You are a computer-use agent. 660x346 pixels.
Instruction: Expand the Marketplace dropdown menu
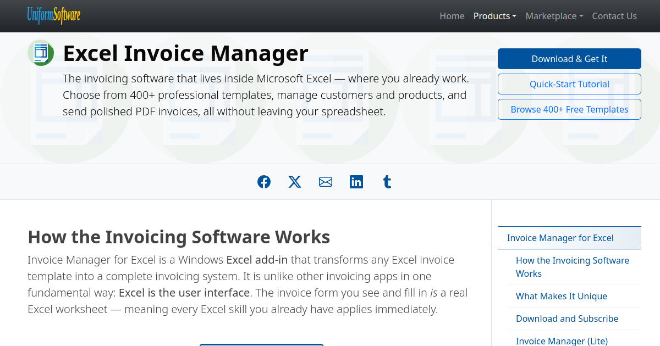[x=554, y=16]
